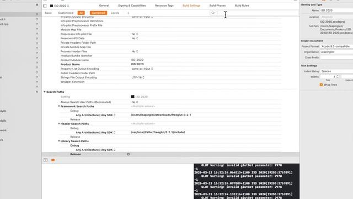
Task: Click the Tab width field
Action: click(x=328, y=77)
